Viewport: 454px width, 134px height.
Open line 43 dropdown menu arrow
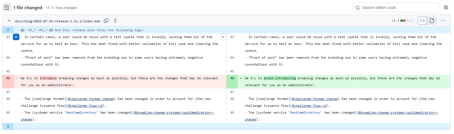[x=223, y=37]
